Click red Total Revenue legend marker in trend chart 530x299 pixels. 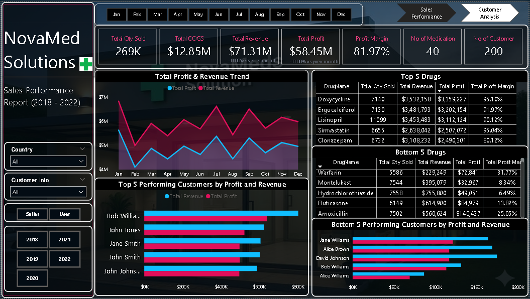(200, 88)
